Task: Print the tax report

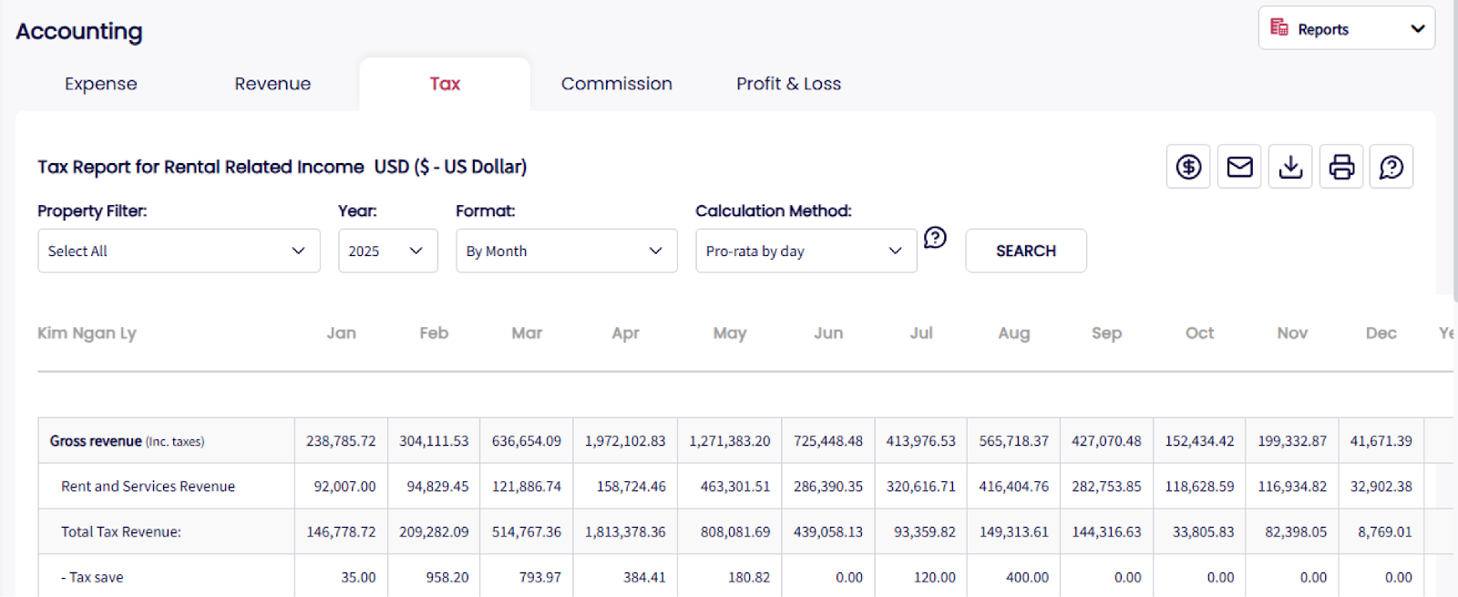Action: [1341, 167]
